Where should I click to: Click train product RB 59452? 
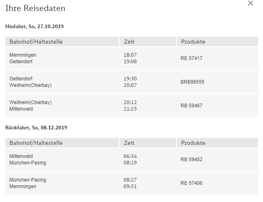pyautogui.click(x=191, y=160)
